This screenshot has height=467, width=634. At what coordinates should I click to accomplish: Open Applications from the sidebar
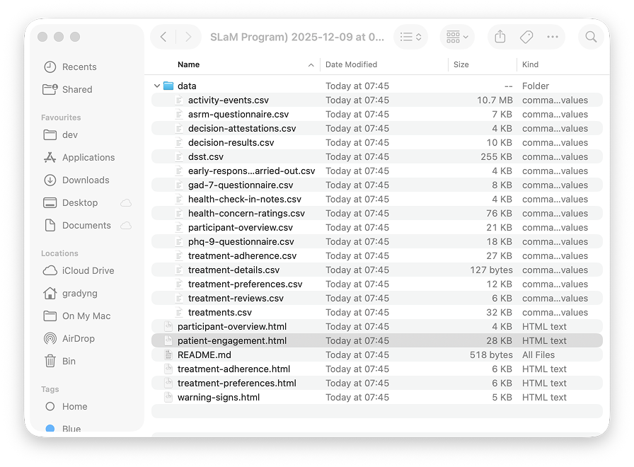pos(86,157)
